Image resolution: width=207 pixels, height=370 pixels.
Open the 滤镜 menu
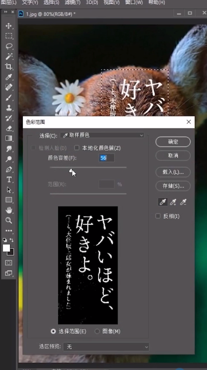(73, 3)
